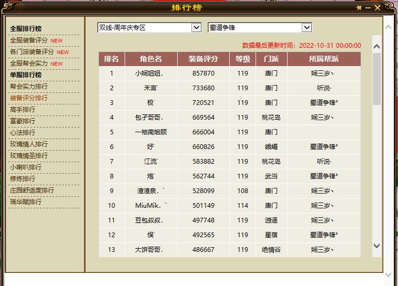398x286 pixels.
Task: Click the 门派 column header
Action: [x=271, y=59]
